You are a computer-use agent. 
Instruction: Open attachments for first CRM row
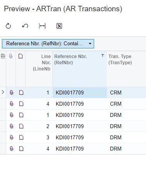point(12,92)
